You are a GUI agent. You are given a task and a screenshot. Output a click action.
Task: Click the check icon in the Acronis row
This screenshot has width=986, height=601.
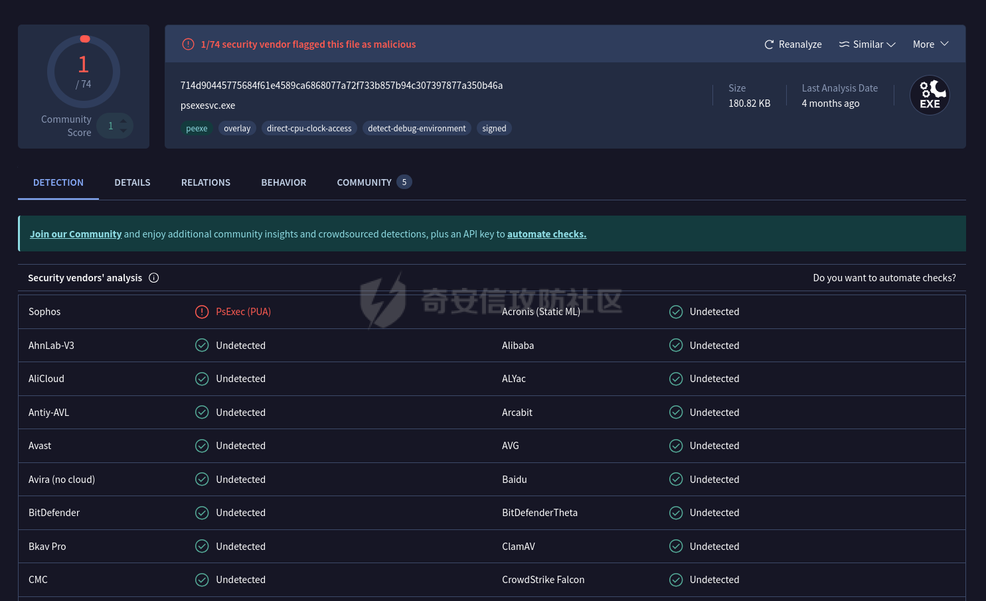pos(676,312)
